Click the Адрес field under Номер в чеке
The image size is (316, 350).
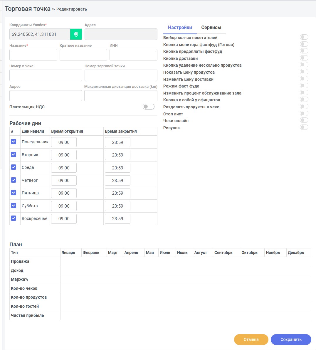click(46, 96)
